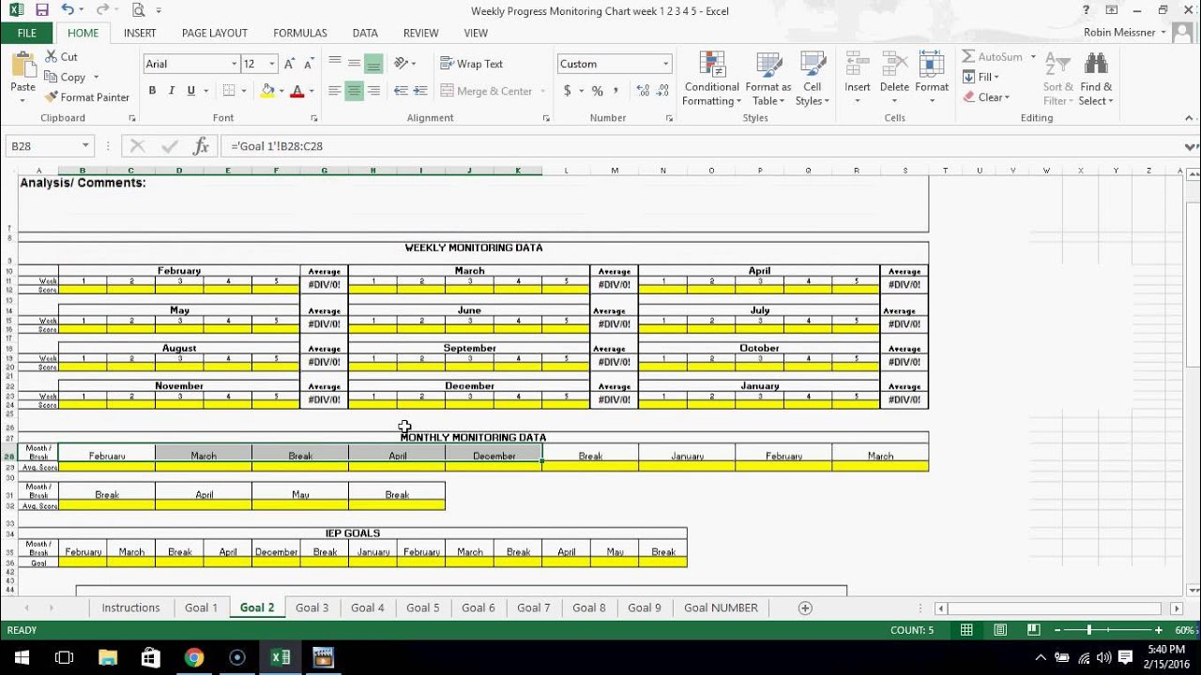Switch to INSERT ribbon tab
This screenshot has width=1201, height=675.
pyautogui.click(x=140, y=33)
